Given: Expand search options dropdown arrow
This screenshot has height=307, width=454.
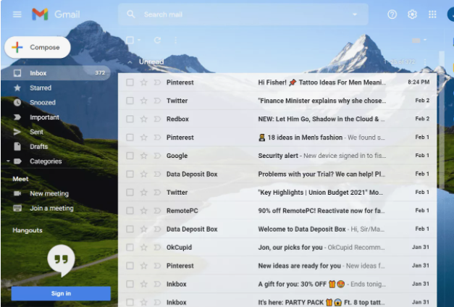Looking at the screenshot, I should click(355, 14).
